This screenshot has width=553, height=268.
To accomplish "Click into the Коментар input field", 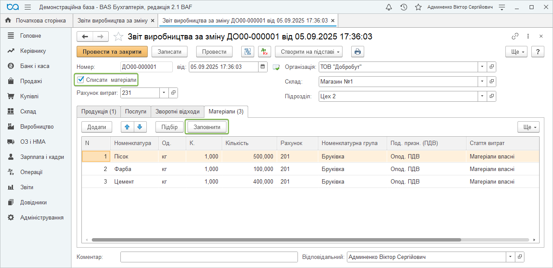I will click(209, 257).
